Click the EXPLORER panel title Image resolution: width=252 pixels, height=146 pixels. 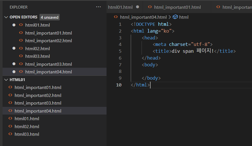click(x=18, y=7)
